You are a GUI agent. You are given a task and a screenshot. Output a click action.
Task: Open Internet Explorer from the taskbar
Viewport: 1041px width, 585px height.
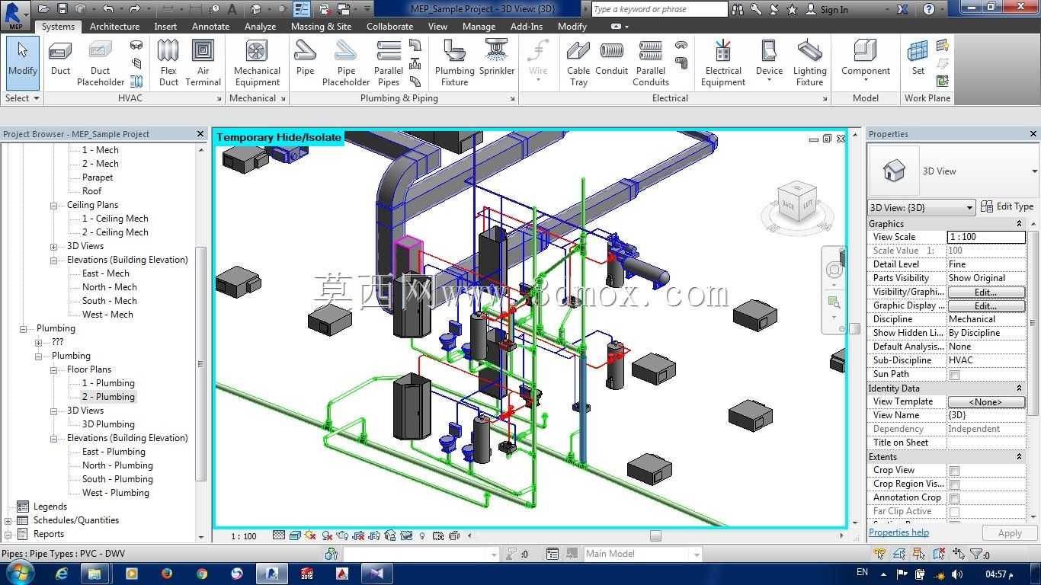61,574
